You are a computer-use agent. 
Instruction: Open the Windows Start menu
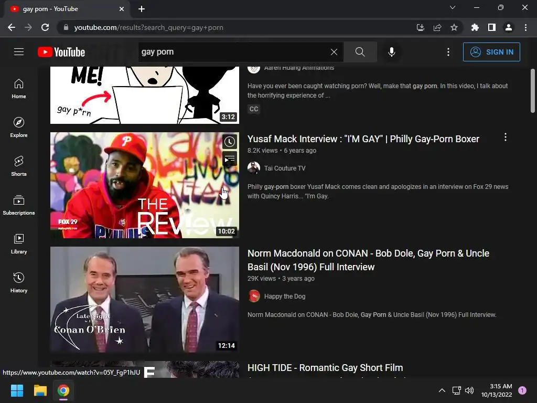pyautogui.click(x=17, y=390)
